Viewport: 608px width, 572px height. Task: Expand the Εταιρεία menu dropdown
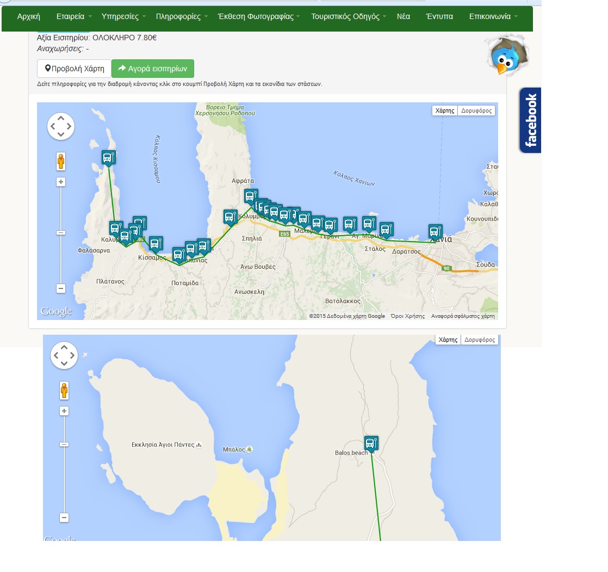pos(73,17)
